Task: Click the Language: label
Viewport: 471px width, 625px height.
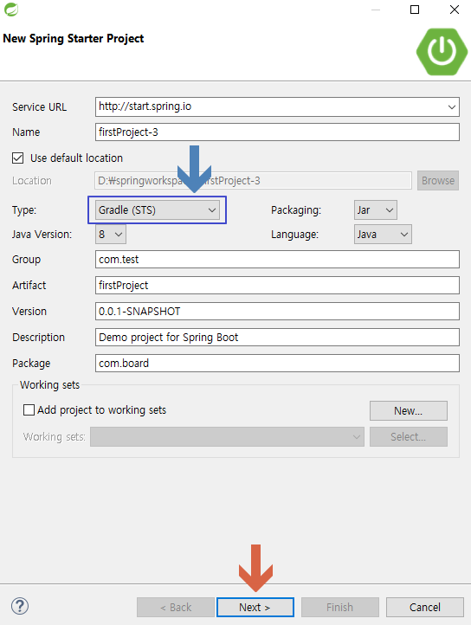Action: 294,235
